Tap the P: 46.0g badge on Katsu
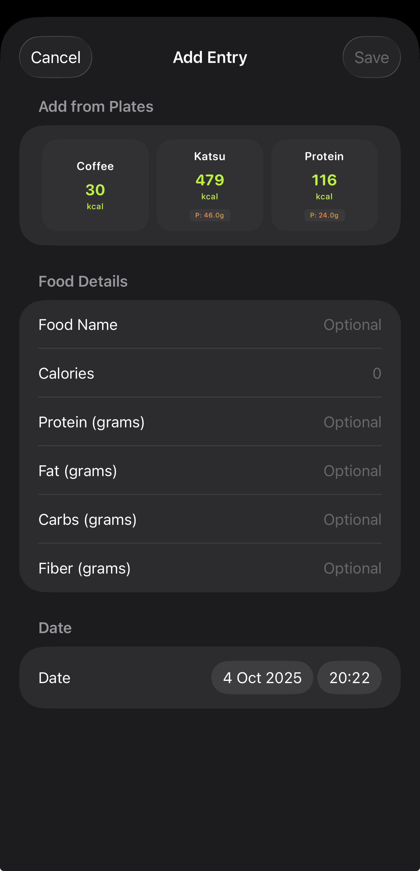 [x=210, y=215]
